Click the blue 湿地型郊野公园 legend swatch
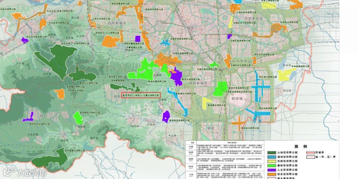 tap(272, 157)
